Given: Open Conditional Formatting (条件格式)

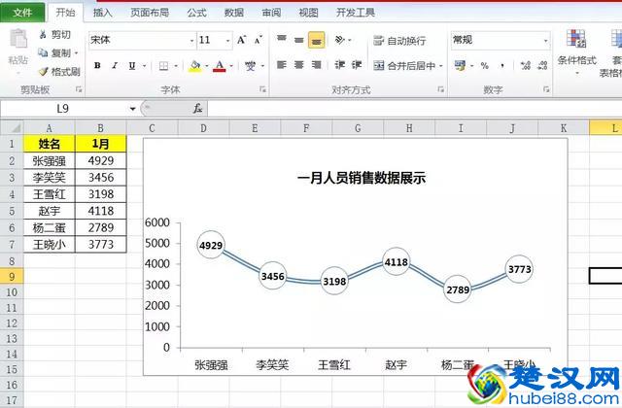Looking at the screenshot, I should [x=576, y=51].
